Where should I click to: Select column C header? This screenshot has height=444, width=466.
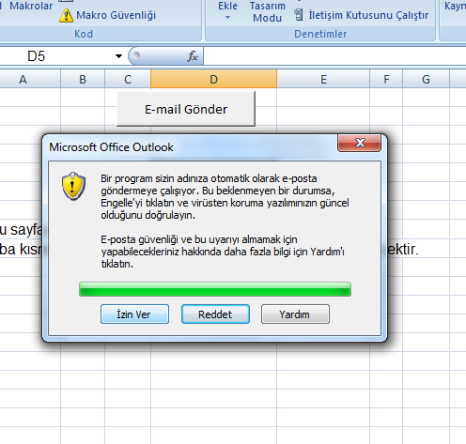[x=128, y=80]
